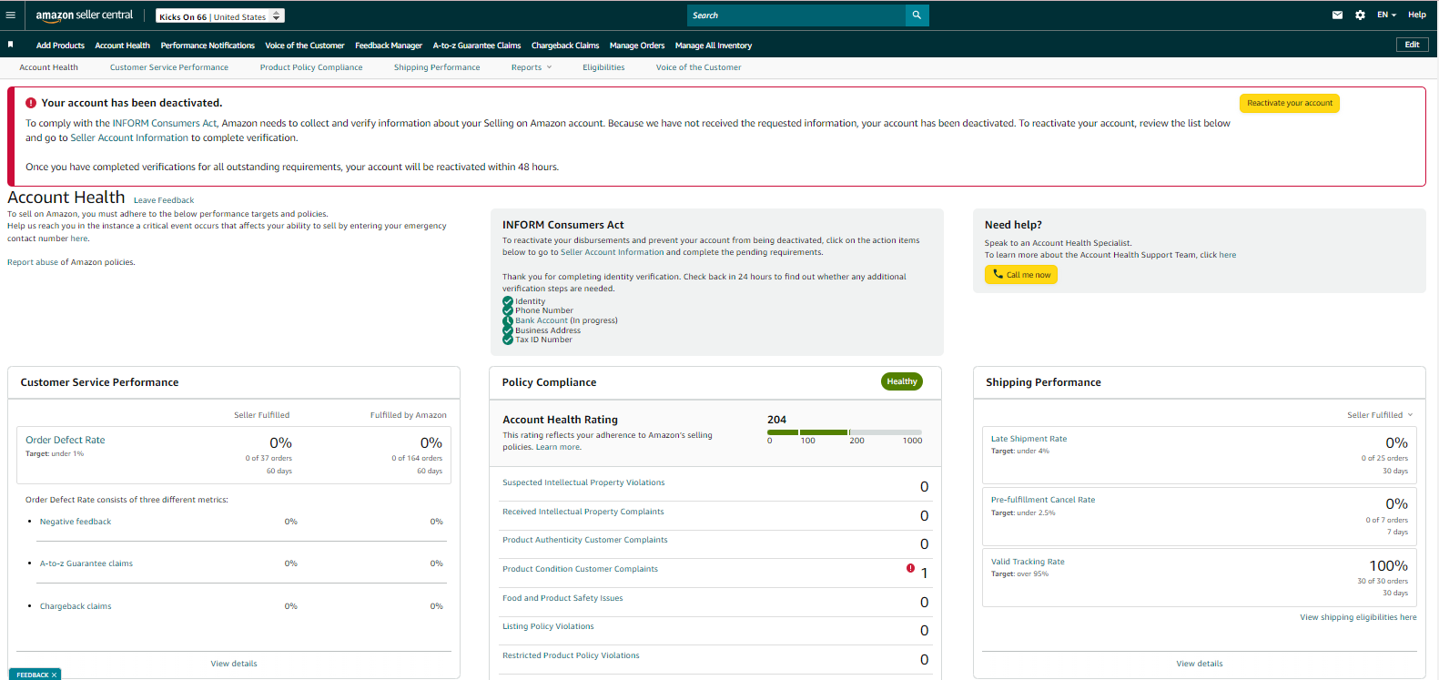Click the search magnifier button
The width and height of the screenshot is (1439, 680).
[x=917, y=15]
